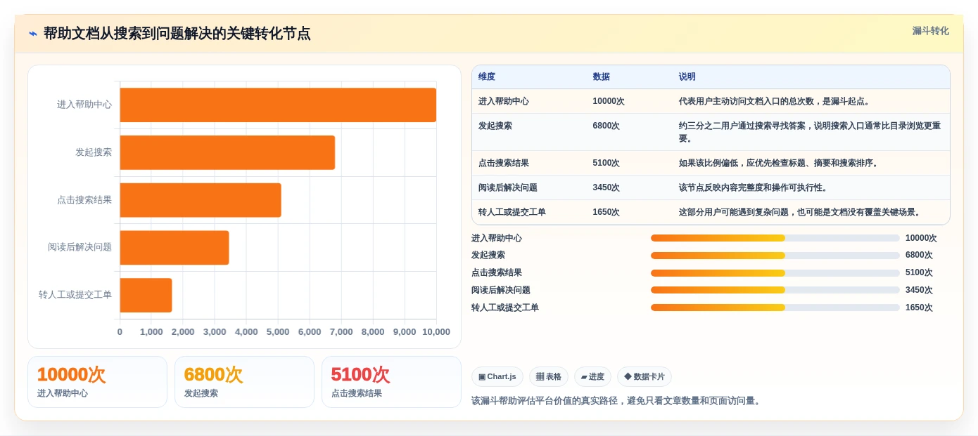This screenshot has height=436, width=978.
Task: Click the 阅读后解决问题 chart axis label
Action: point(80,247)
